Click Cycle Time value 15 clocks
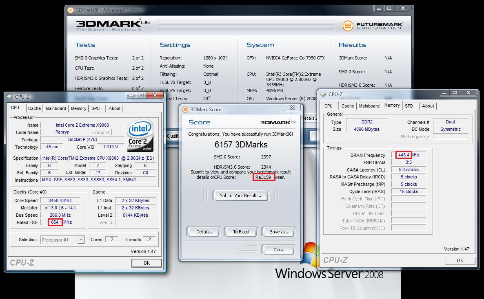This screenshot has width=484, height=299. click(409, 191)
